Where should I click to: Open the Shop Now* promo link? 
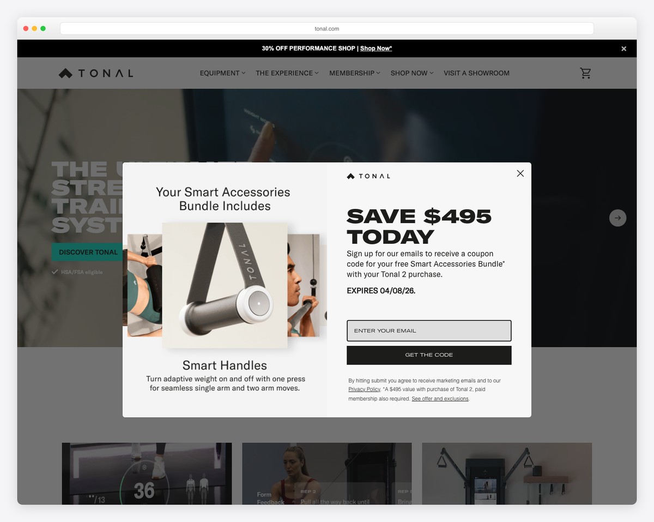376,49
